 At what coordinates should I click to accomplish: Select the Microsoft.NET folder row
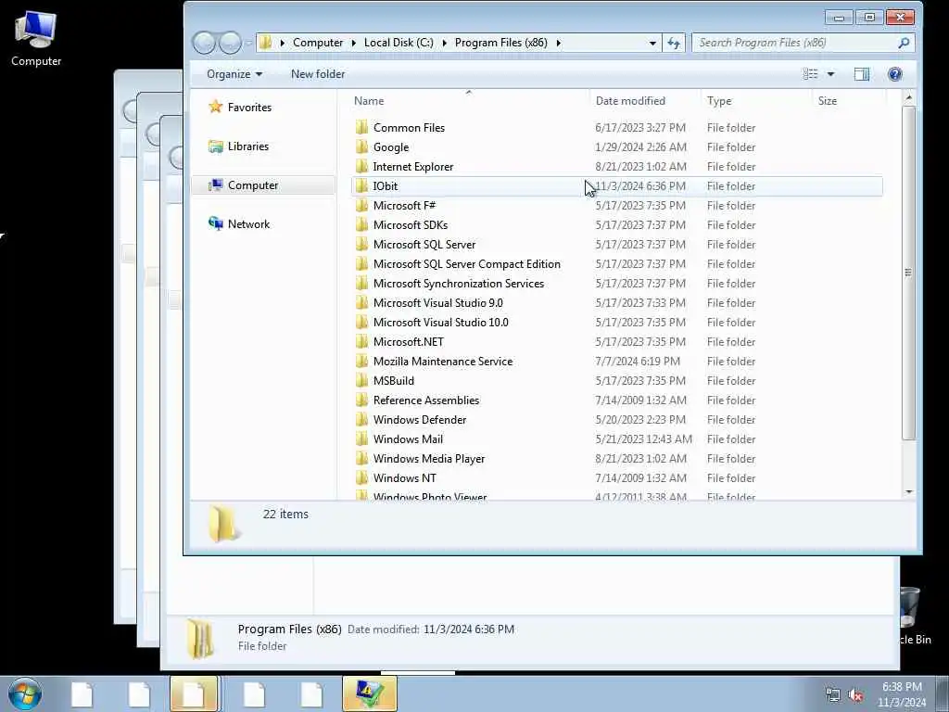tap(616, 341)
